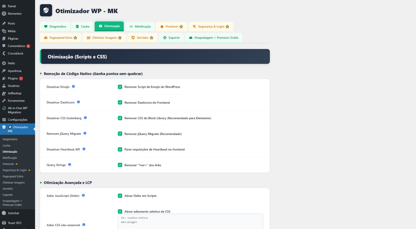This screenshot has height=229, width=416.
Task: Click the Otimização (Scripts e CSS) header banner
Action: 155,56
